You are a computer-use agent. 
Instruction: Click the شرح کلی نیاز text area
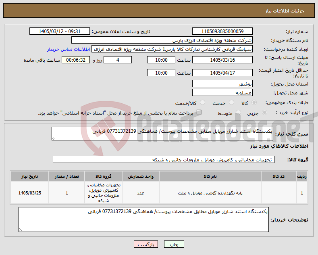point(162,134)
